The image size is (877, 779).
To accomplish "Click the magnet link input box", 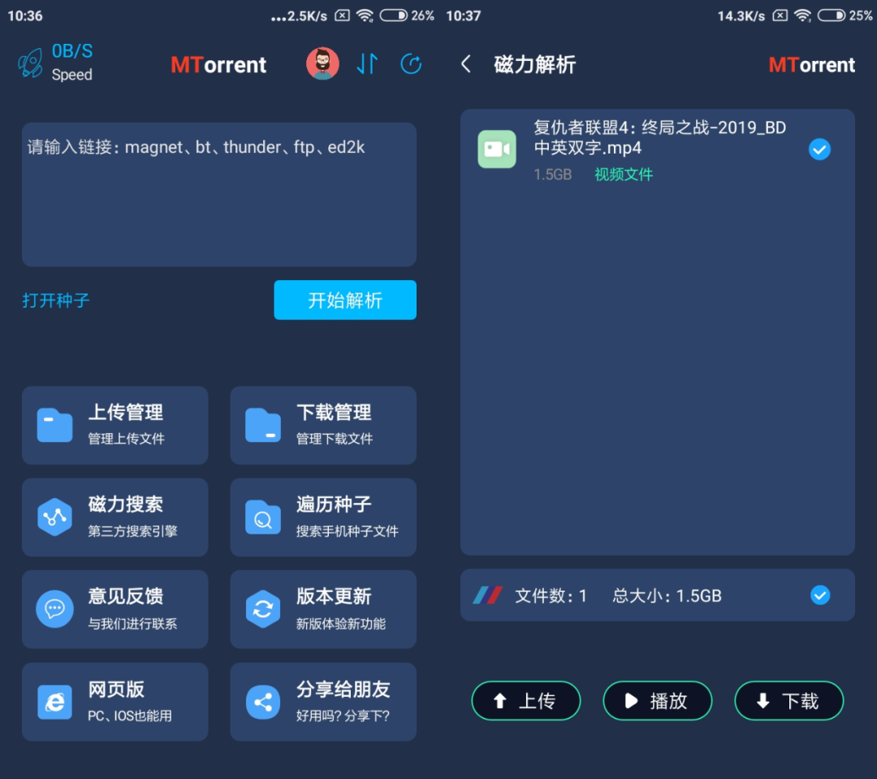I will coord(219,193).
